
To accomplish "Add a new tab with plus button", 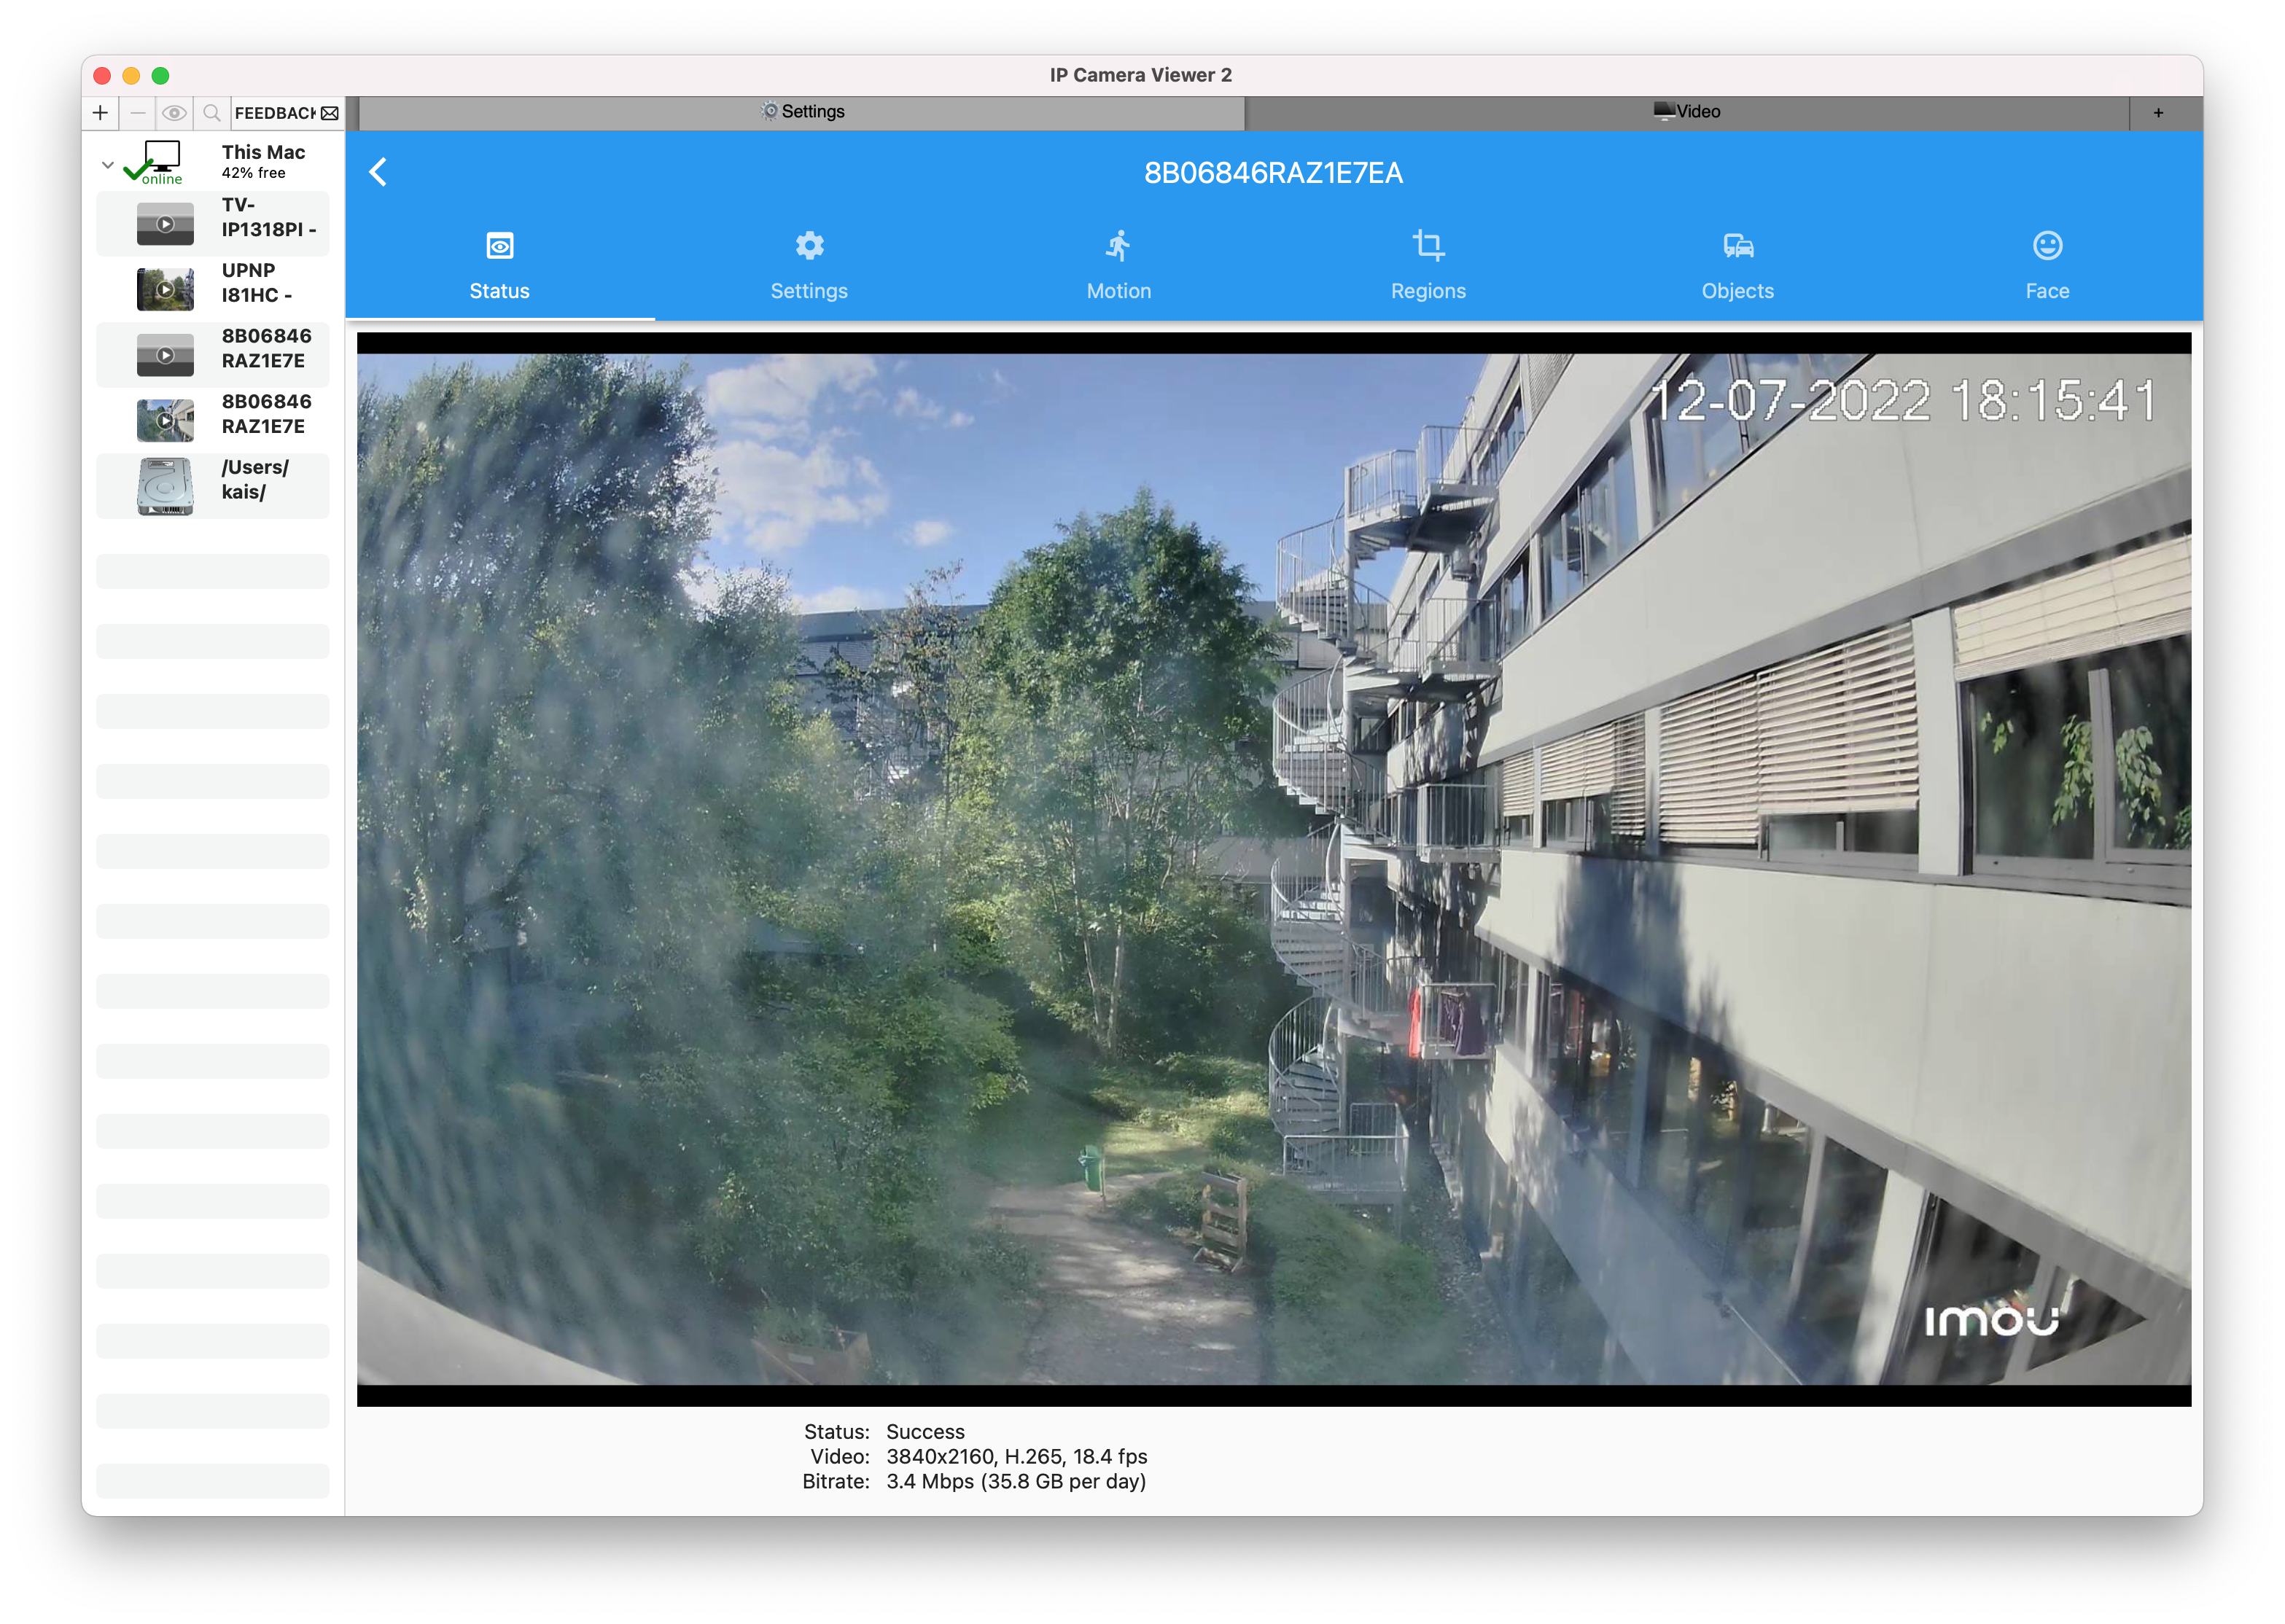I will click(2158, 113).
